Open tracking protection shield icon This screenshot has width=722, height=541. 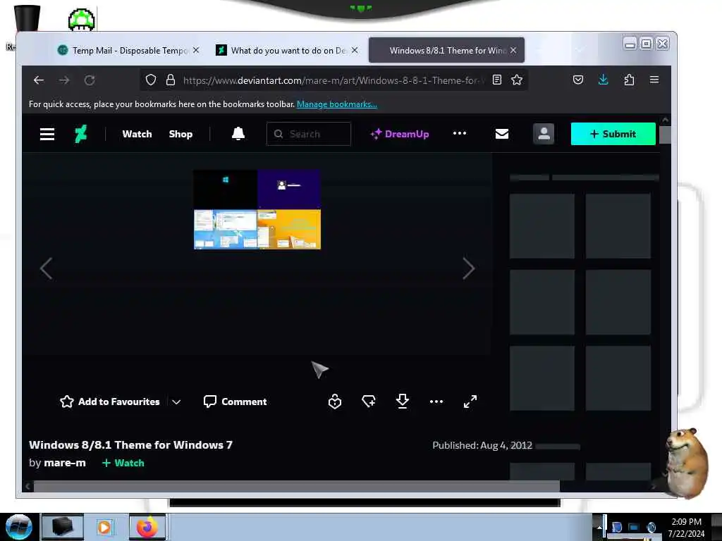coord(151,80)
